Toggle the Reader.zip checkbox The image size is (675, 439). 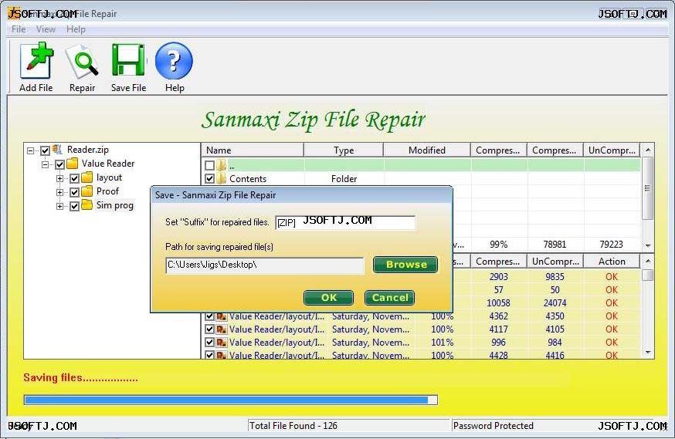click(46, 150)
